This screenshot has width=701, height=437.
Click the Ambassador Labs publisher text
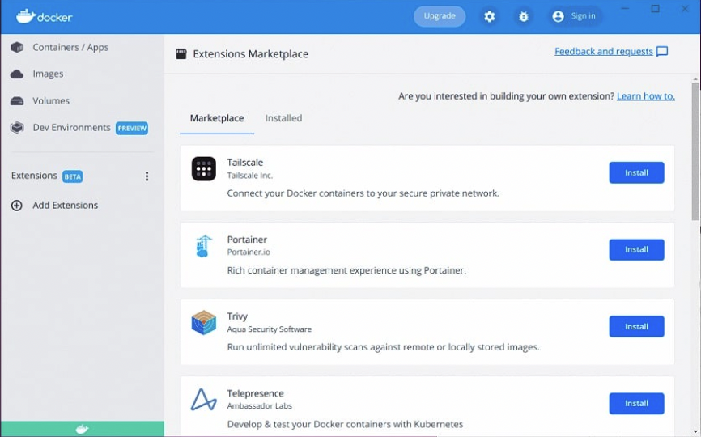pos(259,406)
